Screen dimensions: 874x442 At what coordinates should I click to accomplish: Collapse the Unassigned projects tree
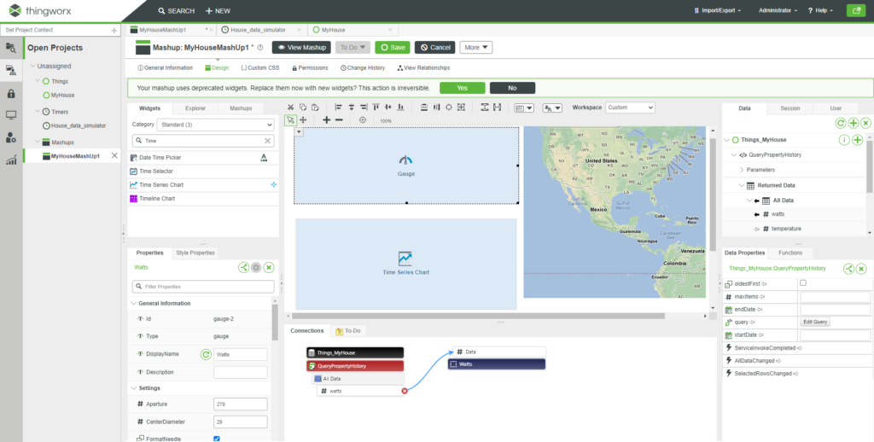click(x=32, y=67)
